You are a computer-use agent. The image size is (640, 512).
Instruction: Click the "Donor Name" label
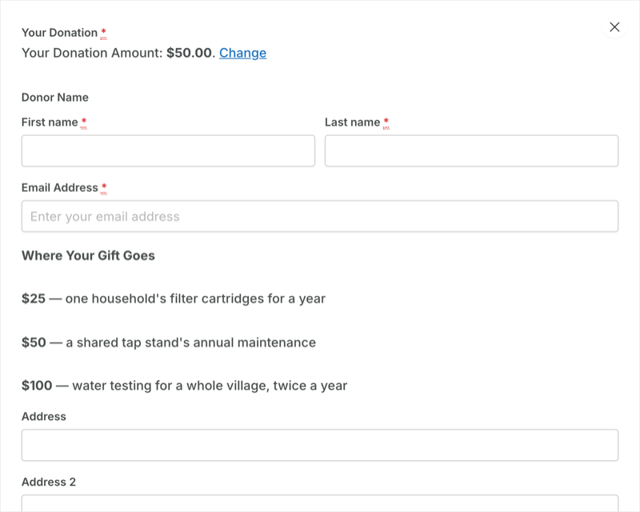click(x=55, y=98)
